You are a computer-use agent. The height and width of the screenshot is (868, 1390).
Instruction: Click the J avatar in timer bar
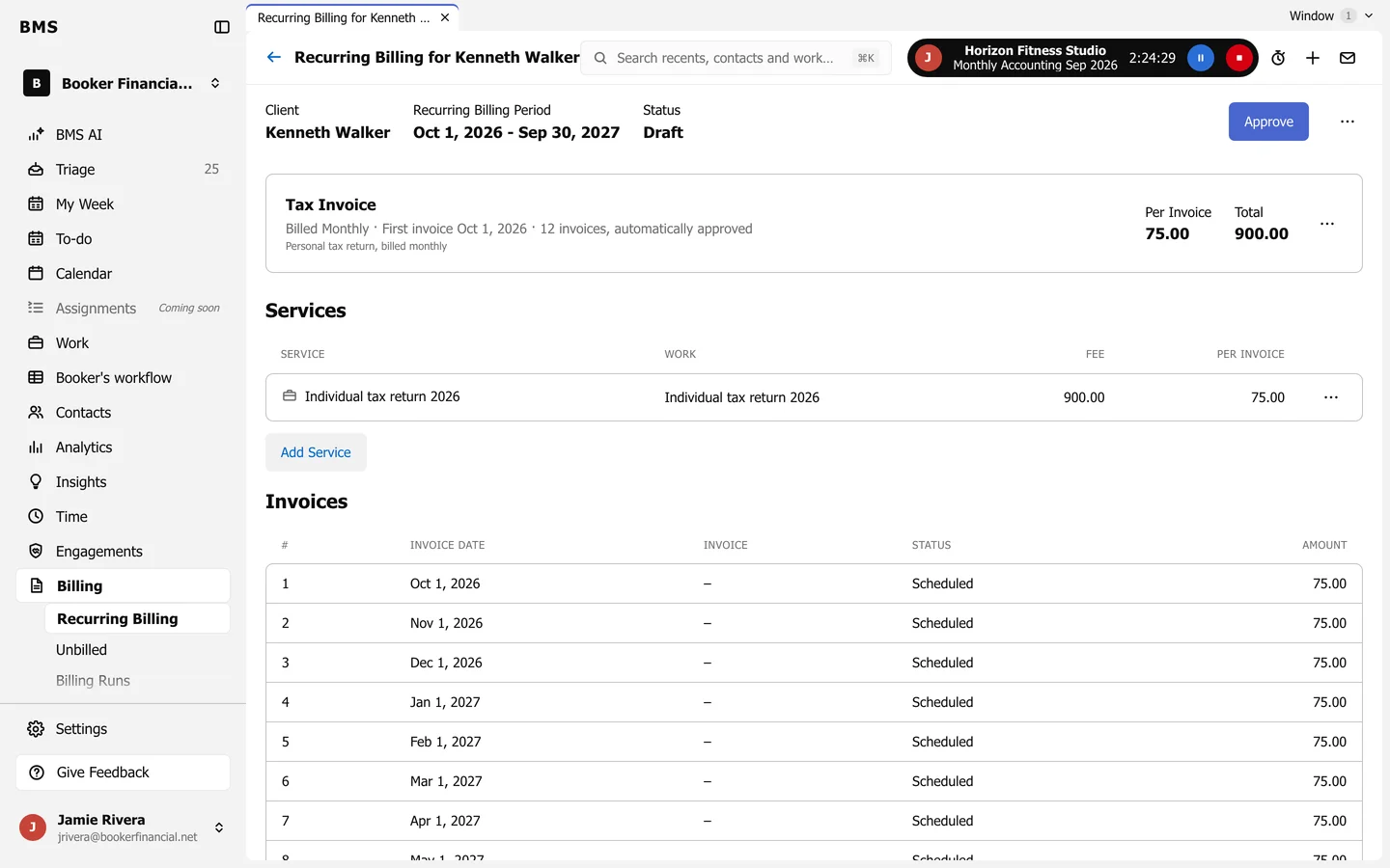928,58
